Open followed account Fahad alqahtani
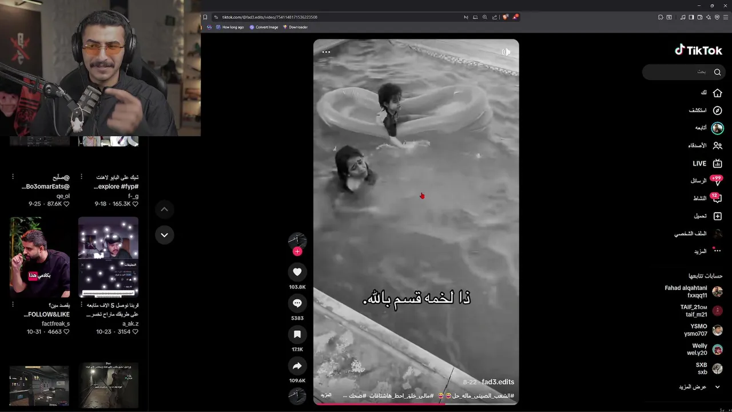Viewport: 732px width, 412px height. (x=694, y=292)
